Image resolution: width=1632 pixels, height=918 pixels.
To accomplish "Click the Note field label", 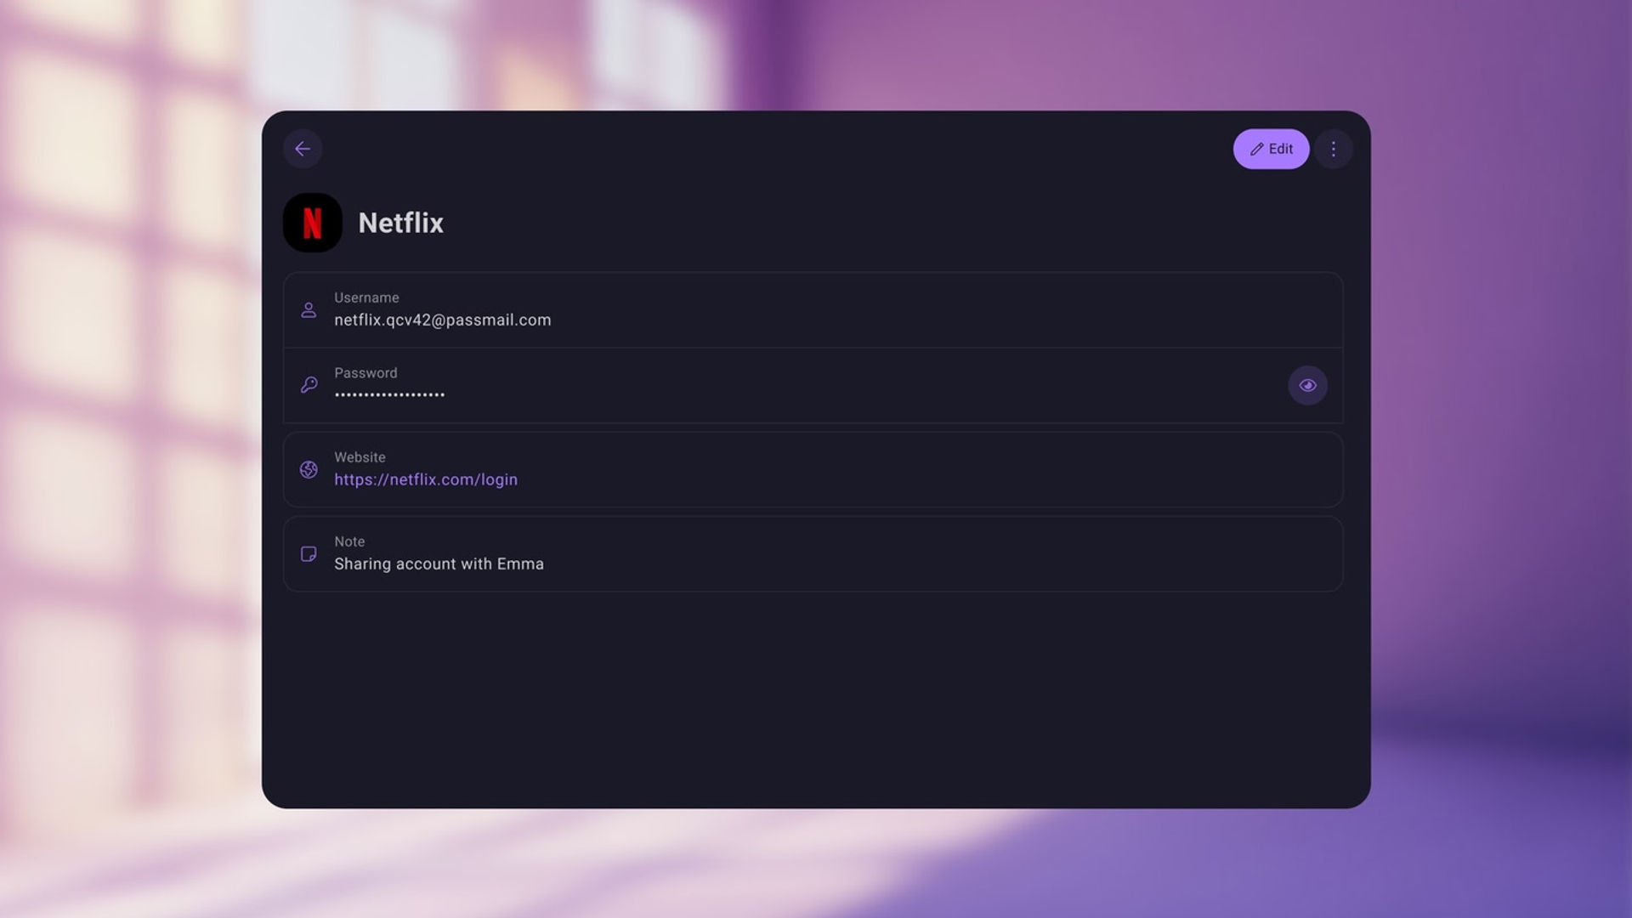I will 349,541.
